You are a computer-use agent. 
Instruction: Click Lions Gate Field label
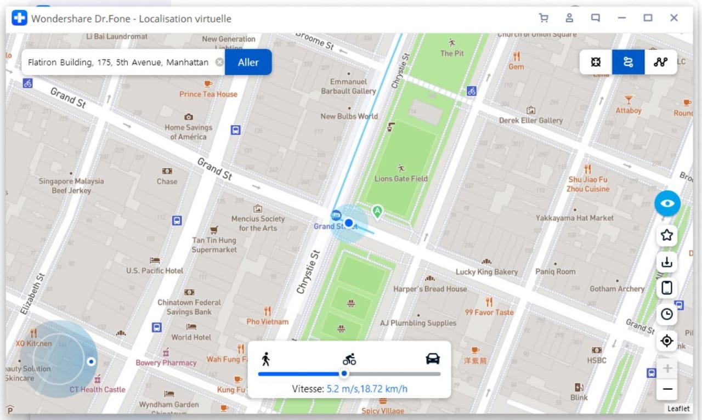click(401, 178)
